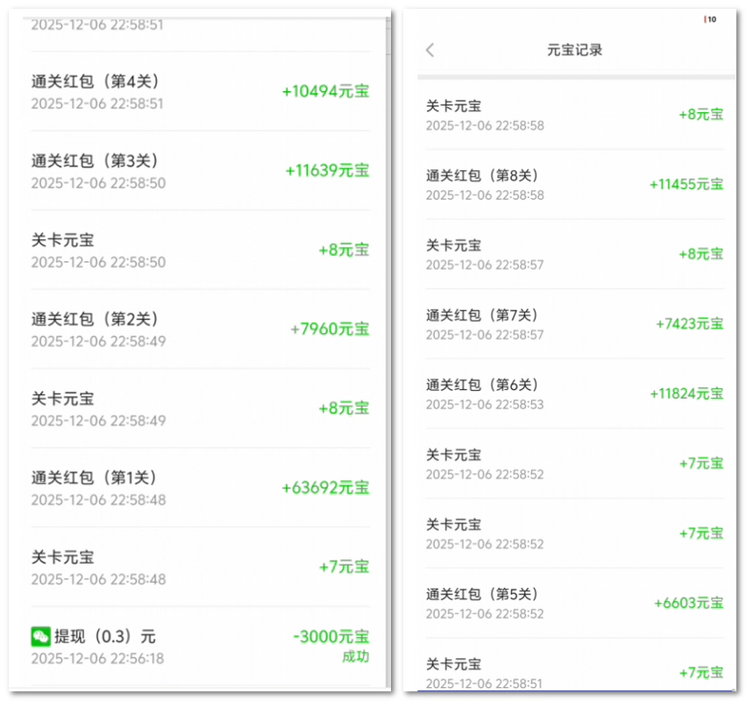The height and width of the screenshot is (701, 746).
Task: Click the -3000元宝 withdrawal amount
Action: click(x=330, y=637)
